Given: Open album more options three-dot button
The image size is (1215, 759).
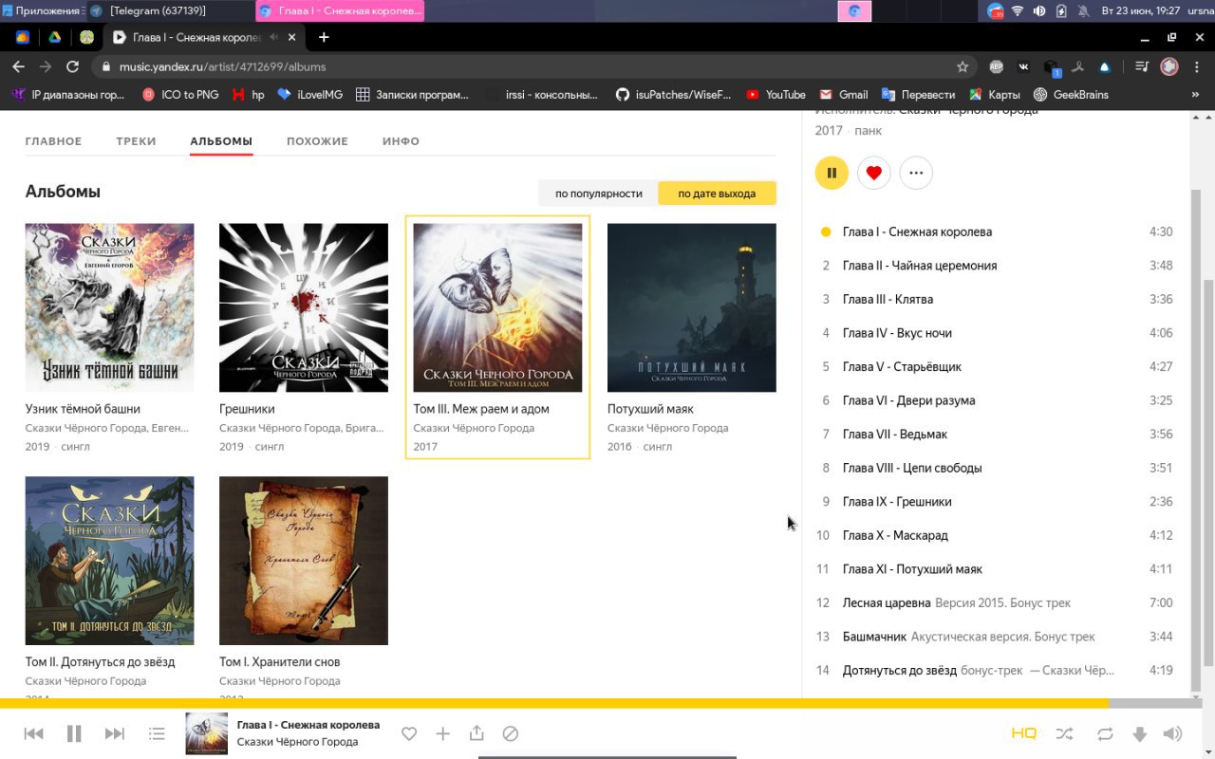Looking at the screenshot, I should (x=916, y=173).
